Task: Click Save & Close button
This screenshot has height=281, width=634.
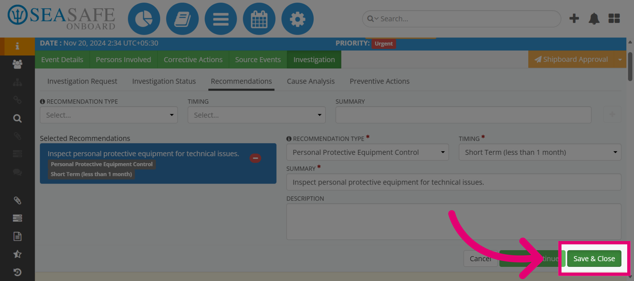Action: pyautogui.click(x=594, y=259)
